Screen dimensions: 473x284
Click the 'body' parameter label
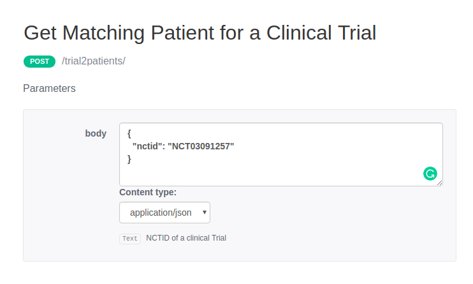96,133
